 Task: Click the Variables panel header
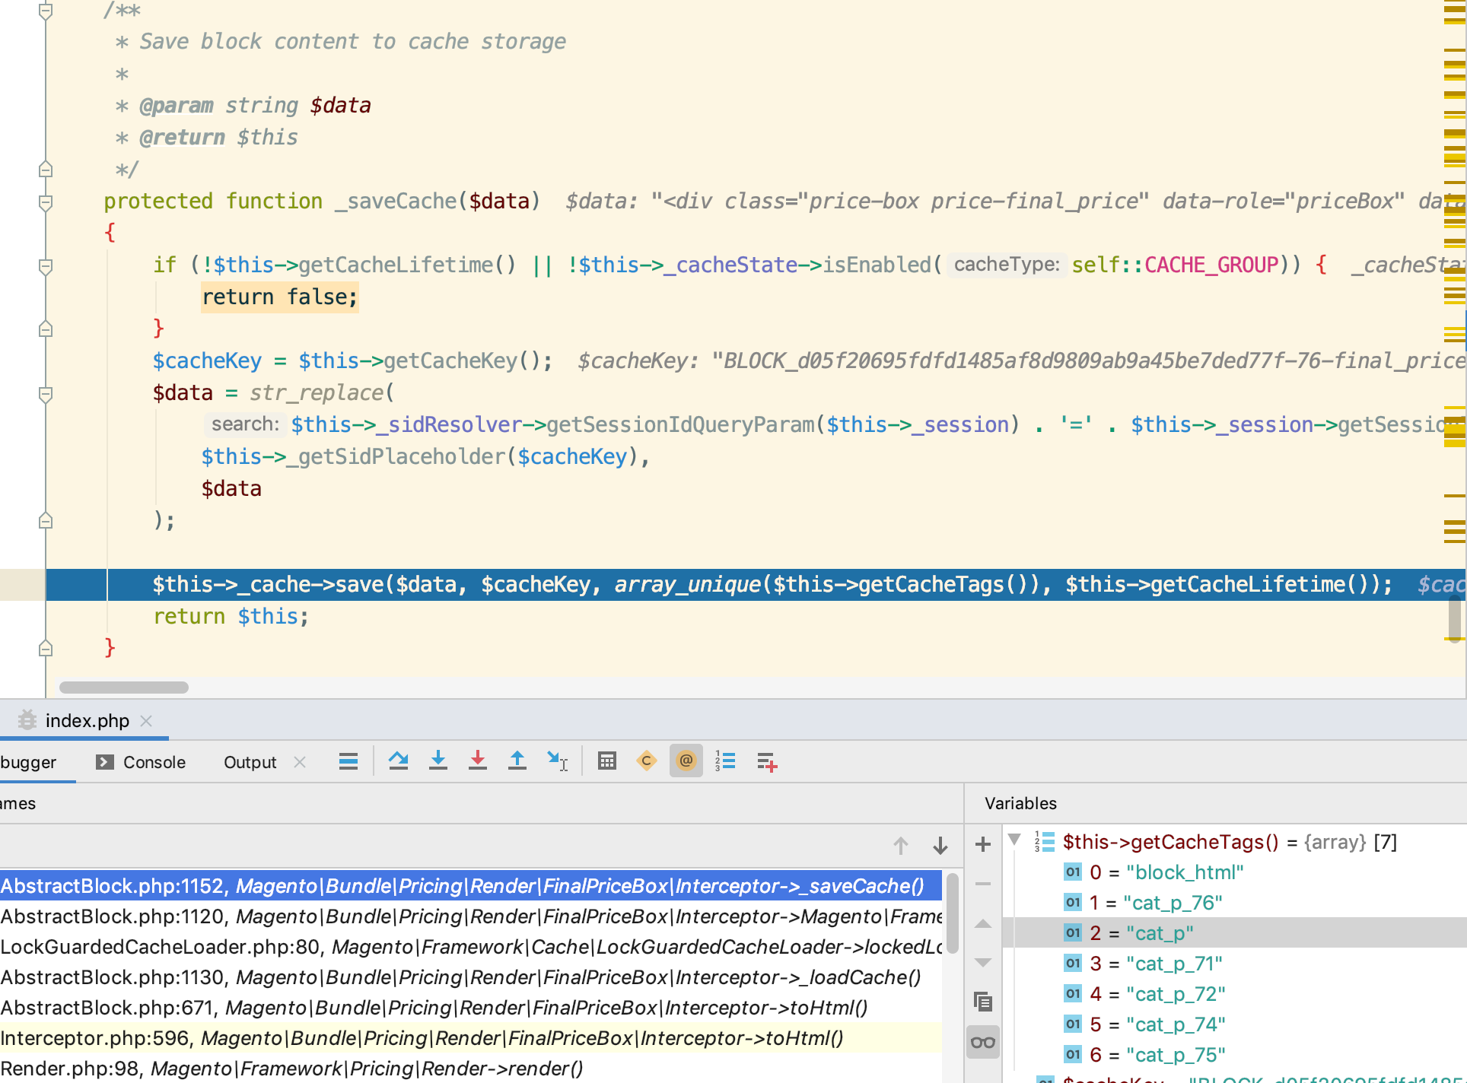(1020, 803)
